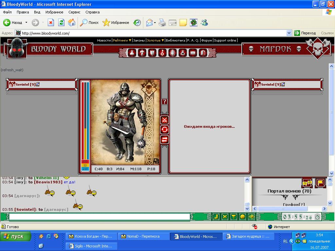The image size is (335, 251).
Task: Click the IE History toolbar button
Action: point(137,23)
